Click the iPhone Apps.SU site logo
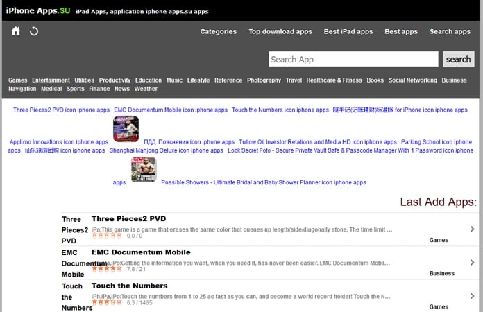Image resolution: width=483 pixels, height=312 pixels. [x=38, y=11]
